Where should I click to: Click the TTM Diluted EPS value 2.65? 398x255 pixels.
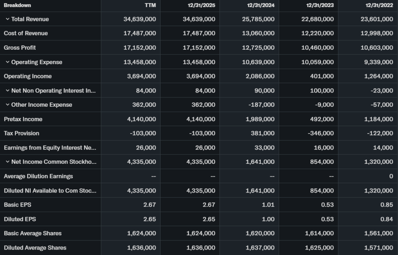point(150,219)
